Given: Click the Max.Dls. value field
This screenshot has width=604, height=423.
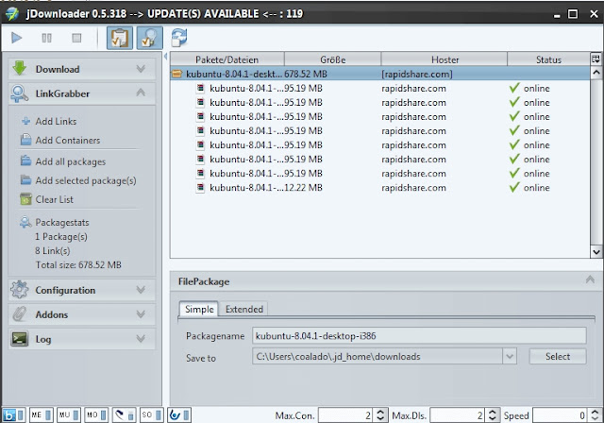Looking at the screenshot, I should point(457,415).
